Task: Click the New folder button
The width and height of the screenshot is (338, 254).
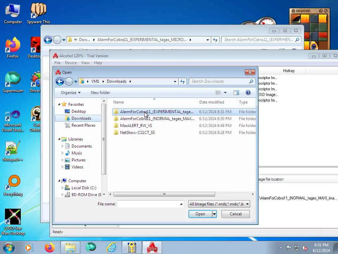Action: [100, 93]
